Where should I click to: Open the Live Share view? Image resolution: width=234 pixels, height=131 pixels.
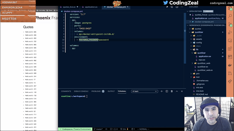[230, 81]
